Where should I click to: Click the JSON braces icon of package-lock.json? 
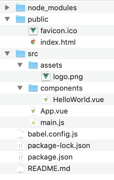tap(21, 145)
